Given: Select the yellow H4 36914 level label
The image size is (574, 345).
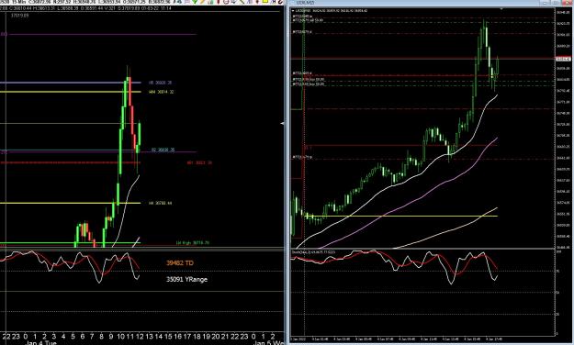Looking at the screenshot, I should (161, 92).
